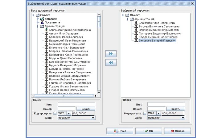222x138 pixels.
Task: Click the double right arrow add button
Action: click(111, 54)
